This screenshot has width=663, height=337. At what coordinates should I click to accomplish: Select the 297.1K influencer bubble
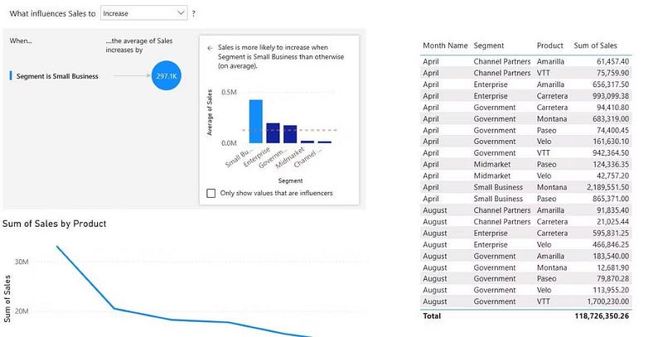(x=167, y=76)
